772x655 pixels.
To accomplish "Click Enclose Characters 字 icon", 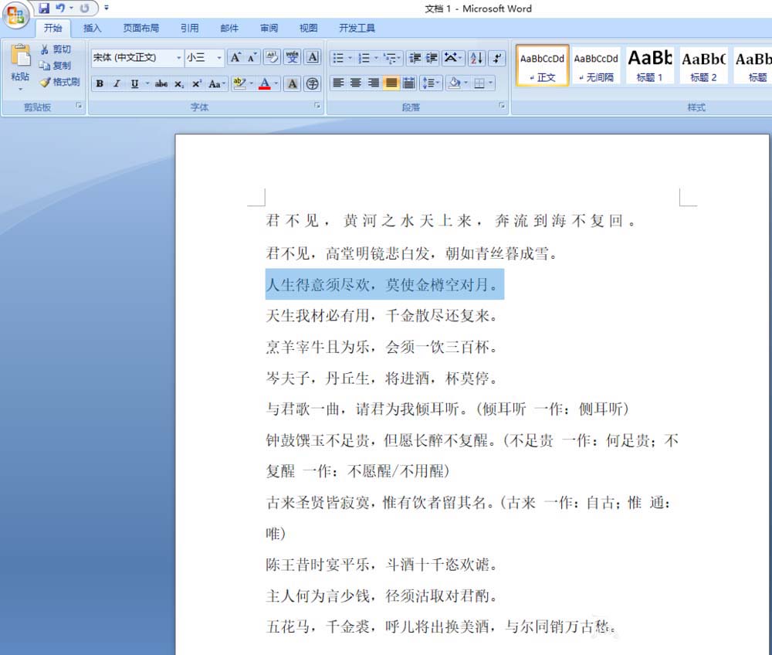I will [x=312, y=83].
